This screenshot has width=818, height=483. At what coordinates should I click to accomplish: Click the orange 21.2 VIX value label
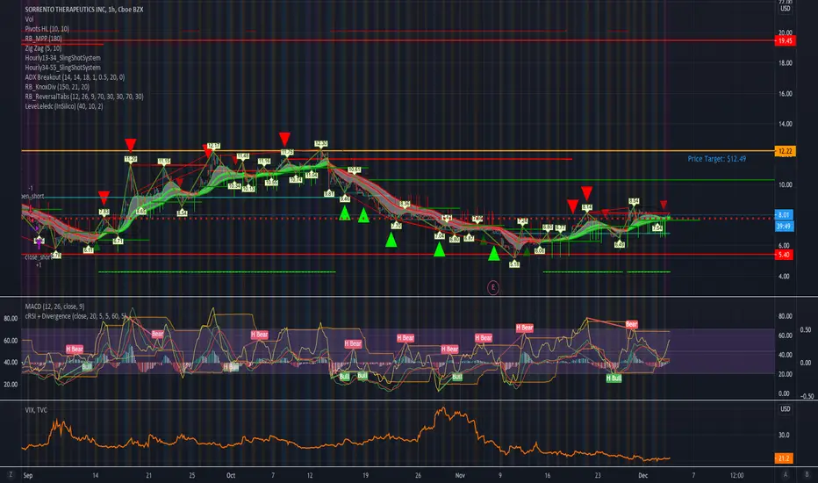pyautogui.click(x=784, y=458)
